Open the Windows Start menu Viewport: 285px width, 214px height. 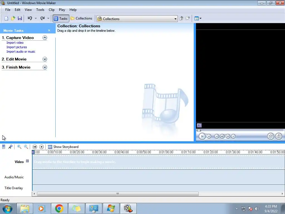coord(8,208)
